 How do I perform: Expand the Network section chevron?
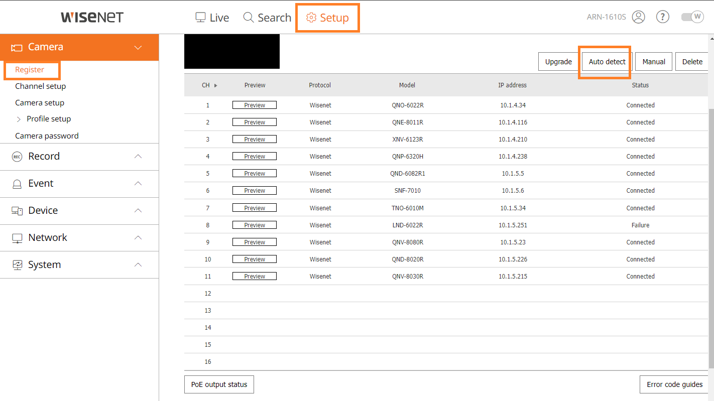click(138, 238)
